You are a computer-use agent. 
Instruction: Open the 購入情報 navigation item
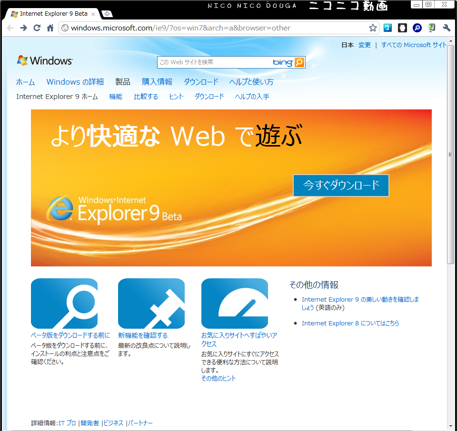point(157,82)
